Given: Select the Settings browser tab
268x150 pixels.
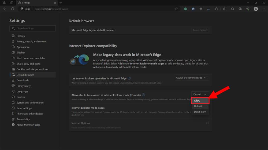Looking at the screenshot, I should [37, 3].
